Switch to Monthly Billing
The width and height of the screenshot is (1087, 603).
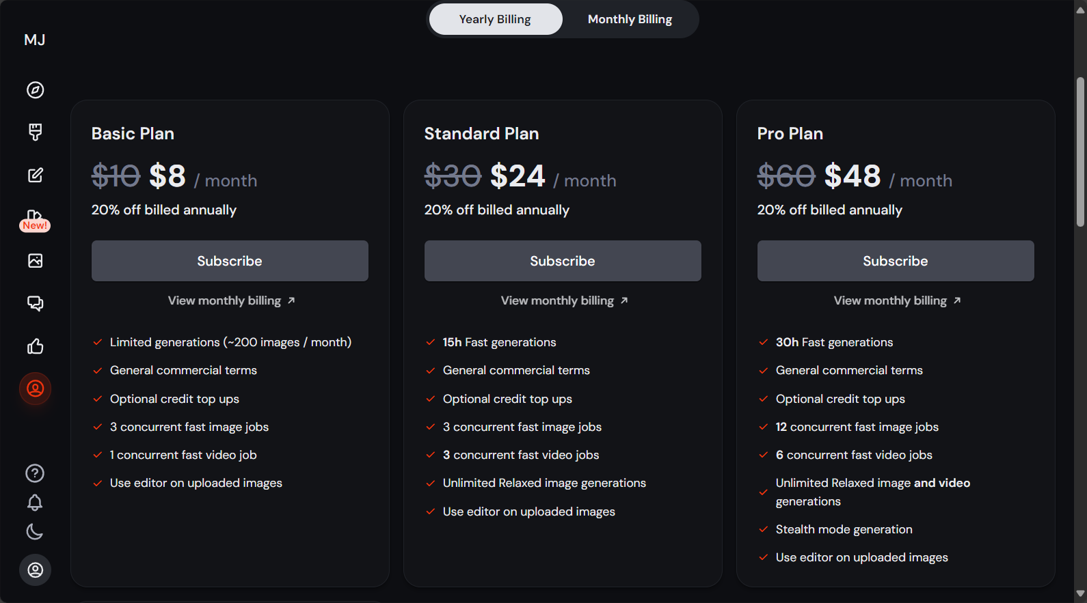[630, 19]
